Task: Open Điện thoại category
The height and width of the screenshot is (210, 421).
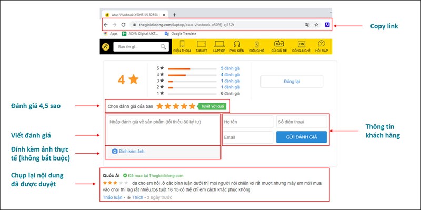Action: [x=182, y=46]
